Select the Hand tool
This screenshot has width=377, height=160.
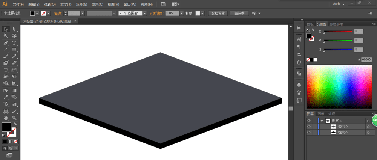[6, 118]
